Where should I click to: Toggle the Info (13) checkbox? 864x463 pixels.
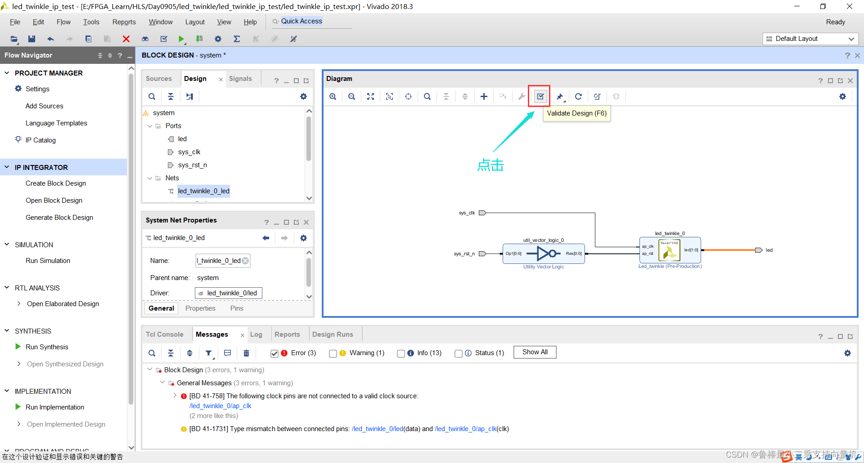point(401,353)
